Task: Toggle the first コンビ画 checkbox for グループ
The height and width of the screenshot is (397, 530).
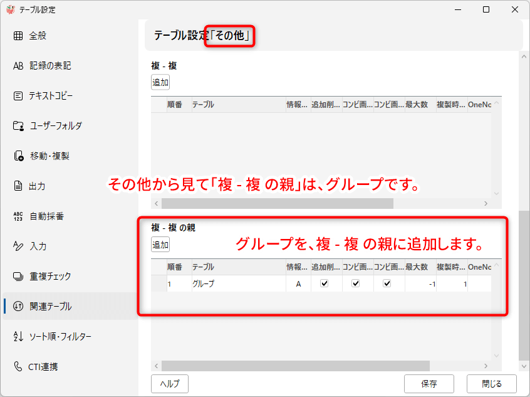Action: (356, 283)
